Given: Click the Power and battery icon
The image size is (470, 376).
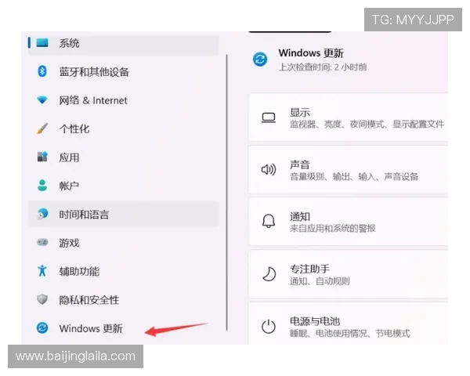Looking at the screenshot, I should click(269, 327).
